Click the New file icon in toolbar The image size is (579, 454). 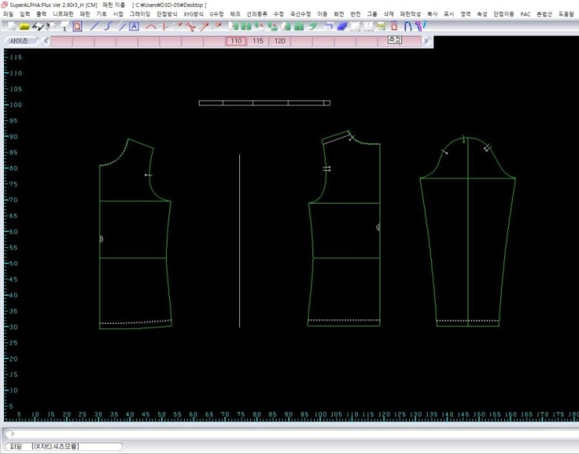click(x=11, y=26)
